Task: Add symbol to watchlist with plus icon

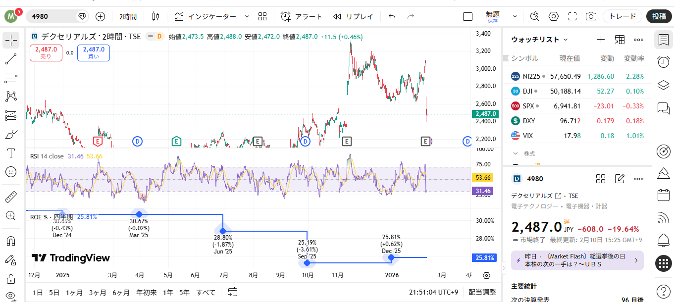Action: pos(601,40)
